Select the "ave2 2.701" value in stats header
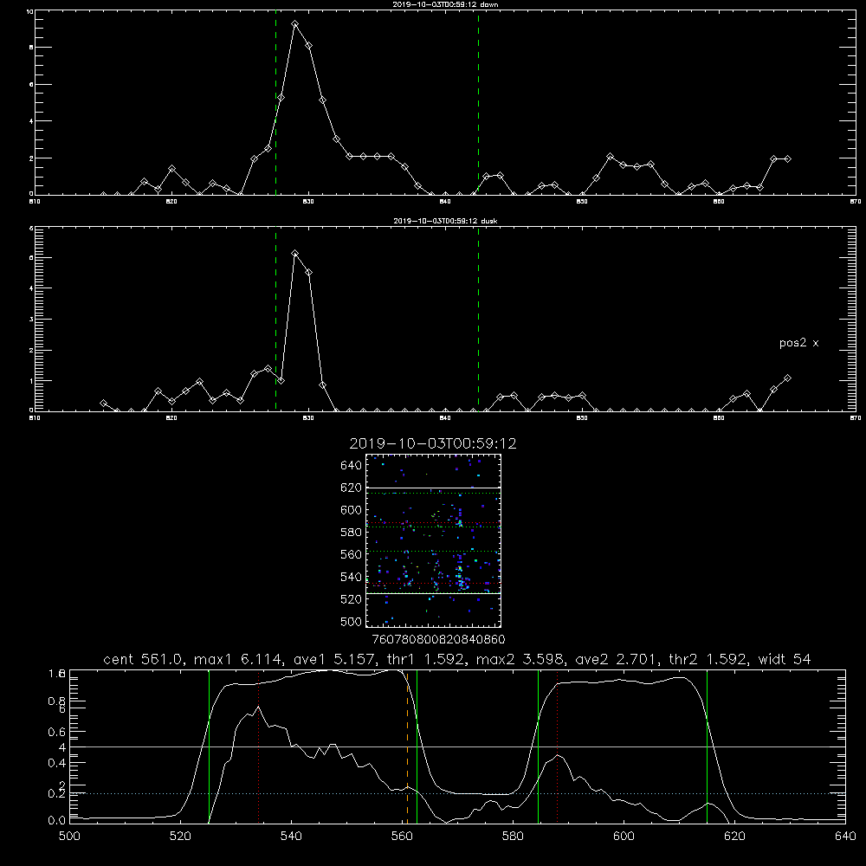Viewport: 866px width, 866px height. click(x=614, y=659)
